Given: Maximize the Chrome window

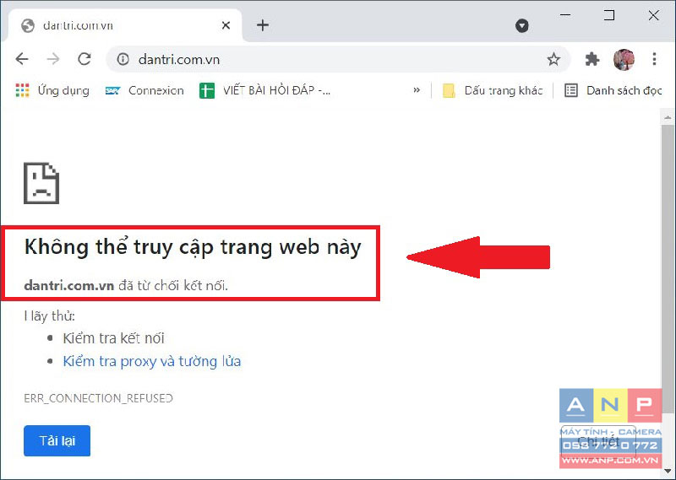Looking at the screenshot, I should (608, 15).
